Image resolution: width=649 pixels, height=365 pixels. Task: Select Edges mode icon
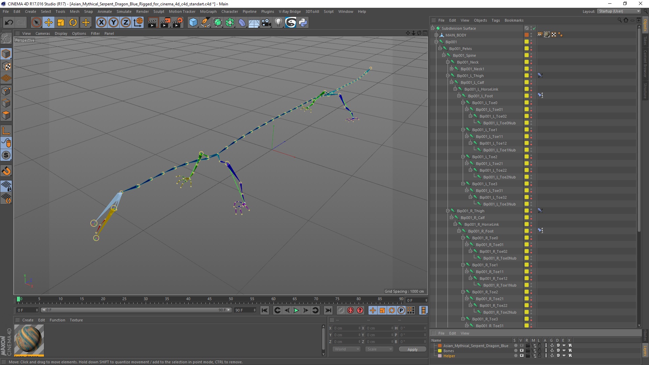pos(6,103)
